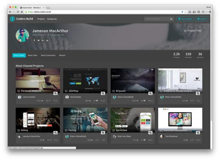Select the Most Views tab
Image resolution: width=220 pixels, height=160 pixels.
[19, 55]
